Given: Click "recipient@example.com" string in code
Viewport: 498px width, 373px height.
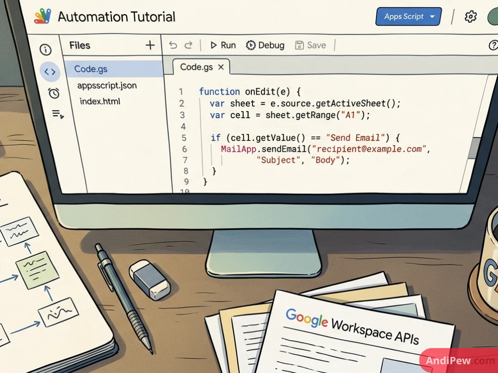Looking at the screenshot, I should (369, 149).
